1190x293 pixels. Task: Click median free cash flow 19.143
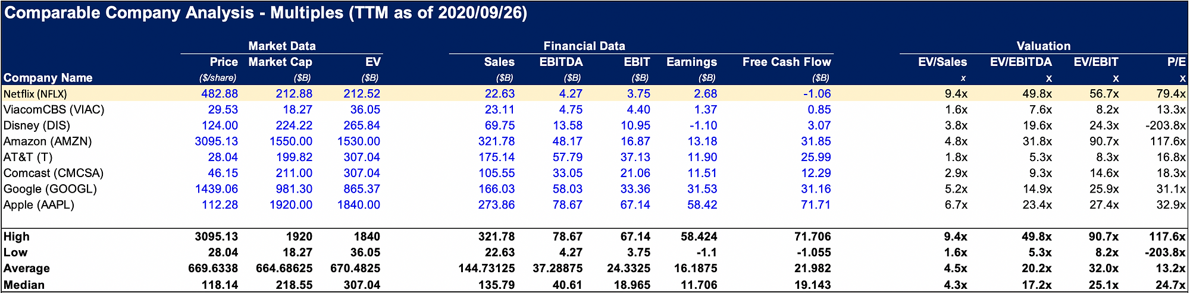click(813, 285)
